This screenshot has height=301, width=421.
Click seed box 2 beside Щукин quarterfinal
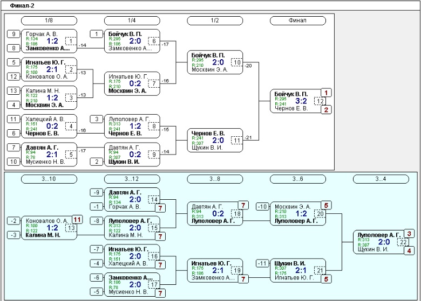pos(97,162)
